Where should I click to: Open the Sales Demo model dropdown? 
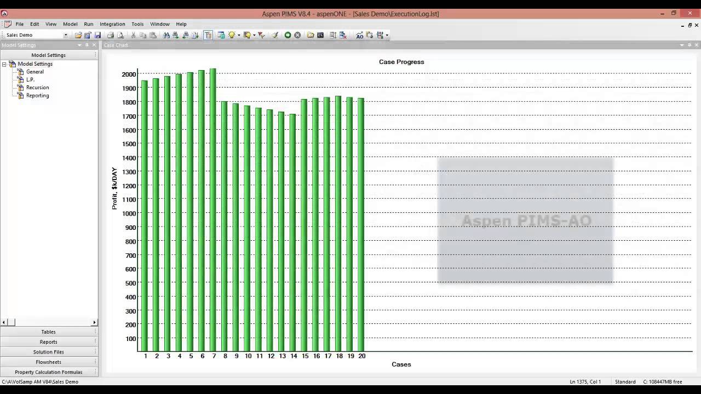click(66, 35)
